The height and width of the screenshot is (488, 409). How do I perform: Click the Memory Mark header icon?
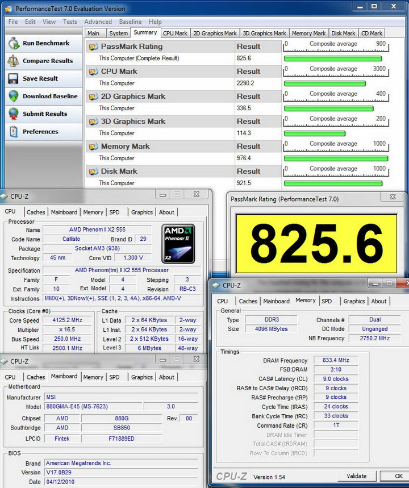point(93,146)
